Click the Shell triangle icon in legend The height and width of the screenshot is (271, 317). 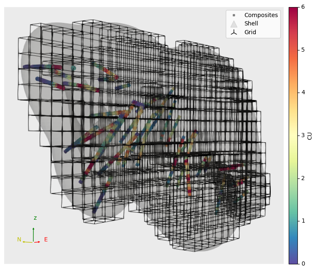[234, 24]
